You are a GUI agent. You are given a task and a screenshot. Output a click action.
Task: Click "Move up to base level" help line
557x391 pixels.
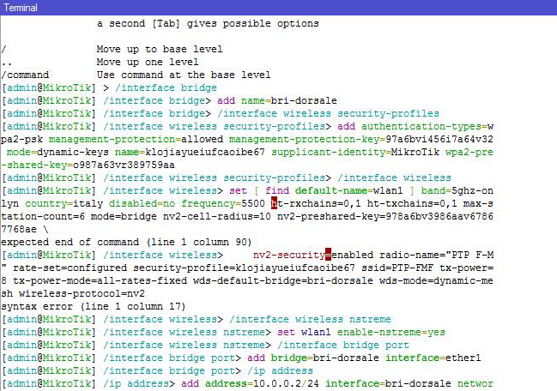pos(160,49)
